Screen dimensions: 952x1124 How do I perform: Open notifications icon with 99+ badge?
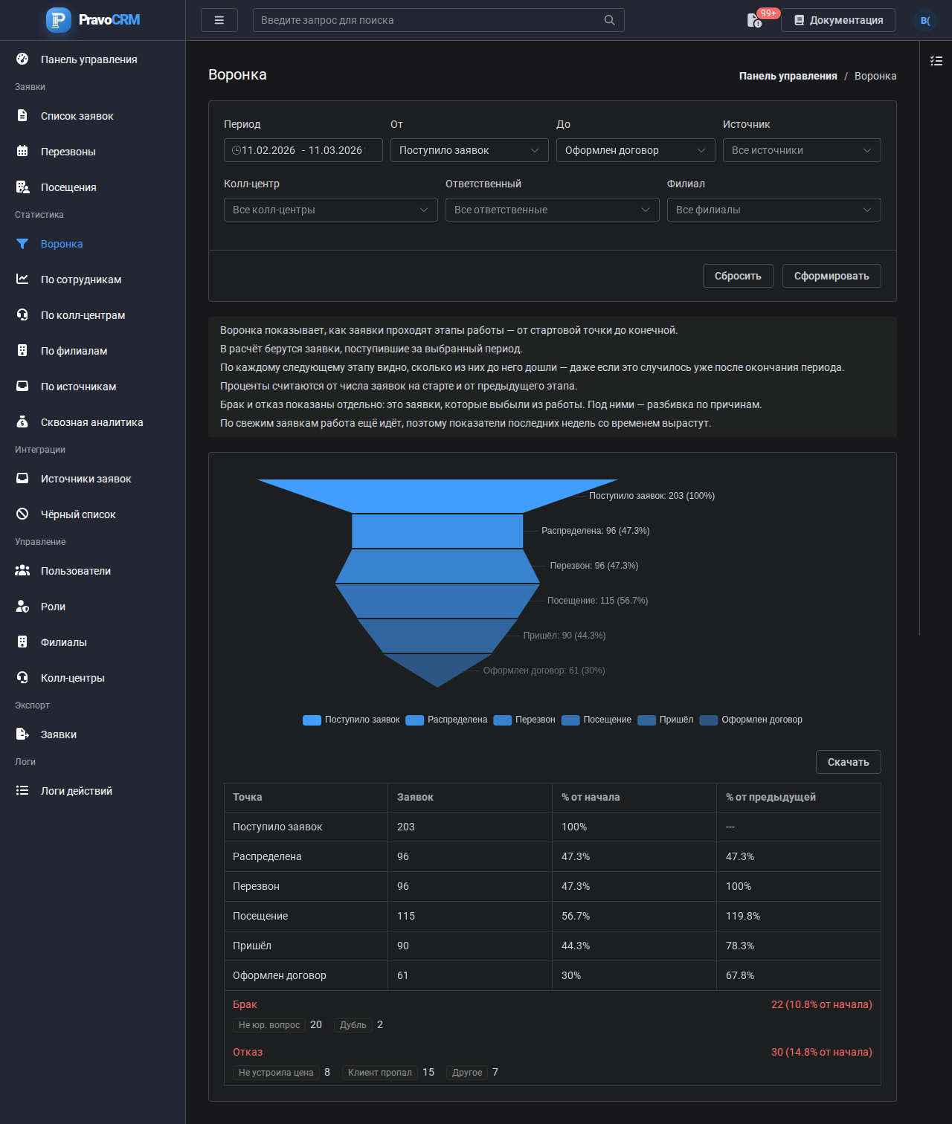tap(755, 20)
